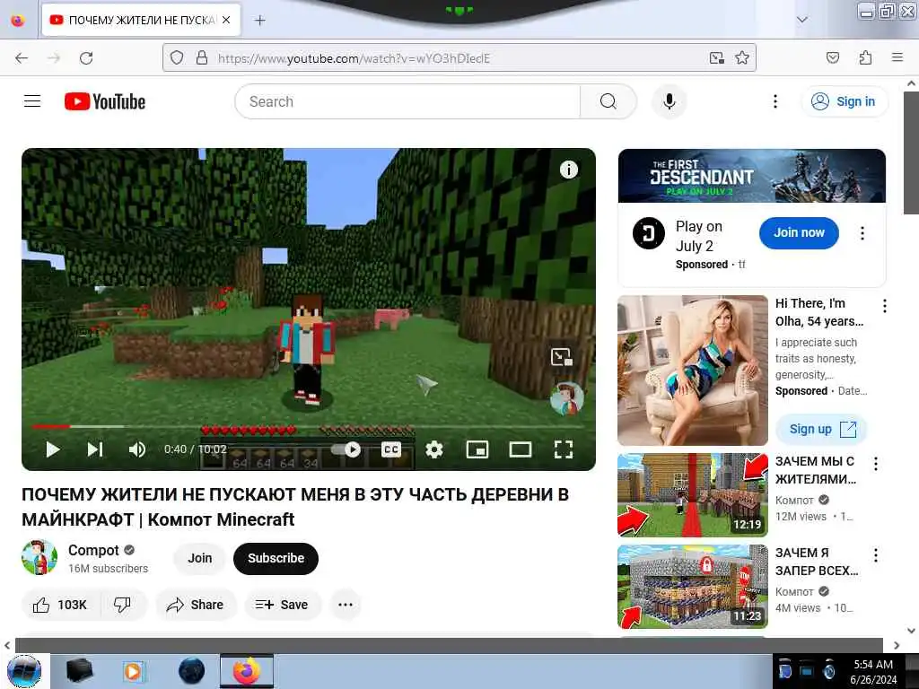Open the tracking protection shield icon
The height and width of the screenshot is (689, 919).
point(177,58)
